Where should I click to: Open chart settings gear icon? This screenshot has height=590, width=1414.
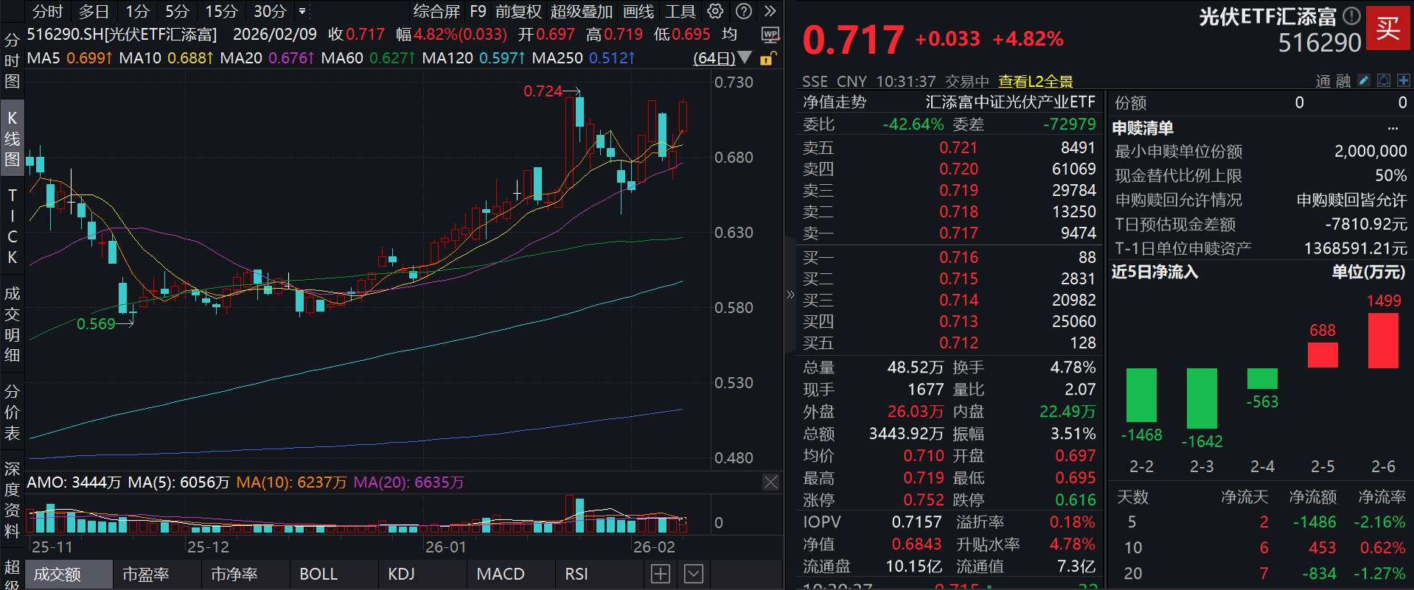click(714, 11)
